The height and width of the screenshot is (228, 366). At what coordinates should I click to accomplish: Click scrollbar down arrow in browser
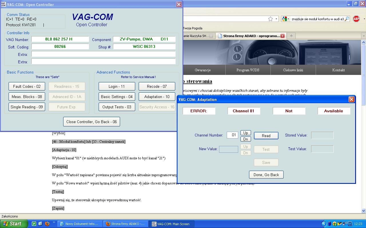[364, 211]
